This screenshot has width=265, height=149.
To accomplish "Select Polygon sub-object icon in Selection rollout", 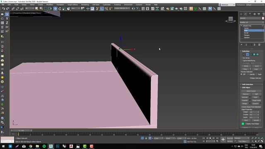I will tap(254, 54).
